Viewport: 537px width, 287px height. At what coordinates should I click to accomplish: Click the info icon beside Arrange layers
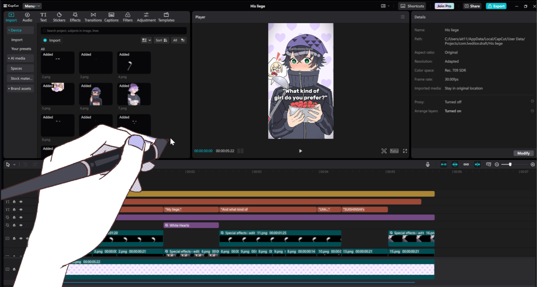click(532, 111)
